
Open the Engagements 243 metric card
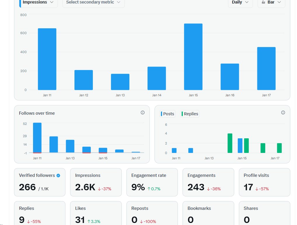(208, 182)
